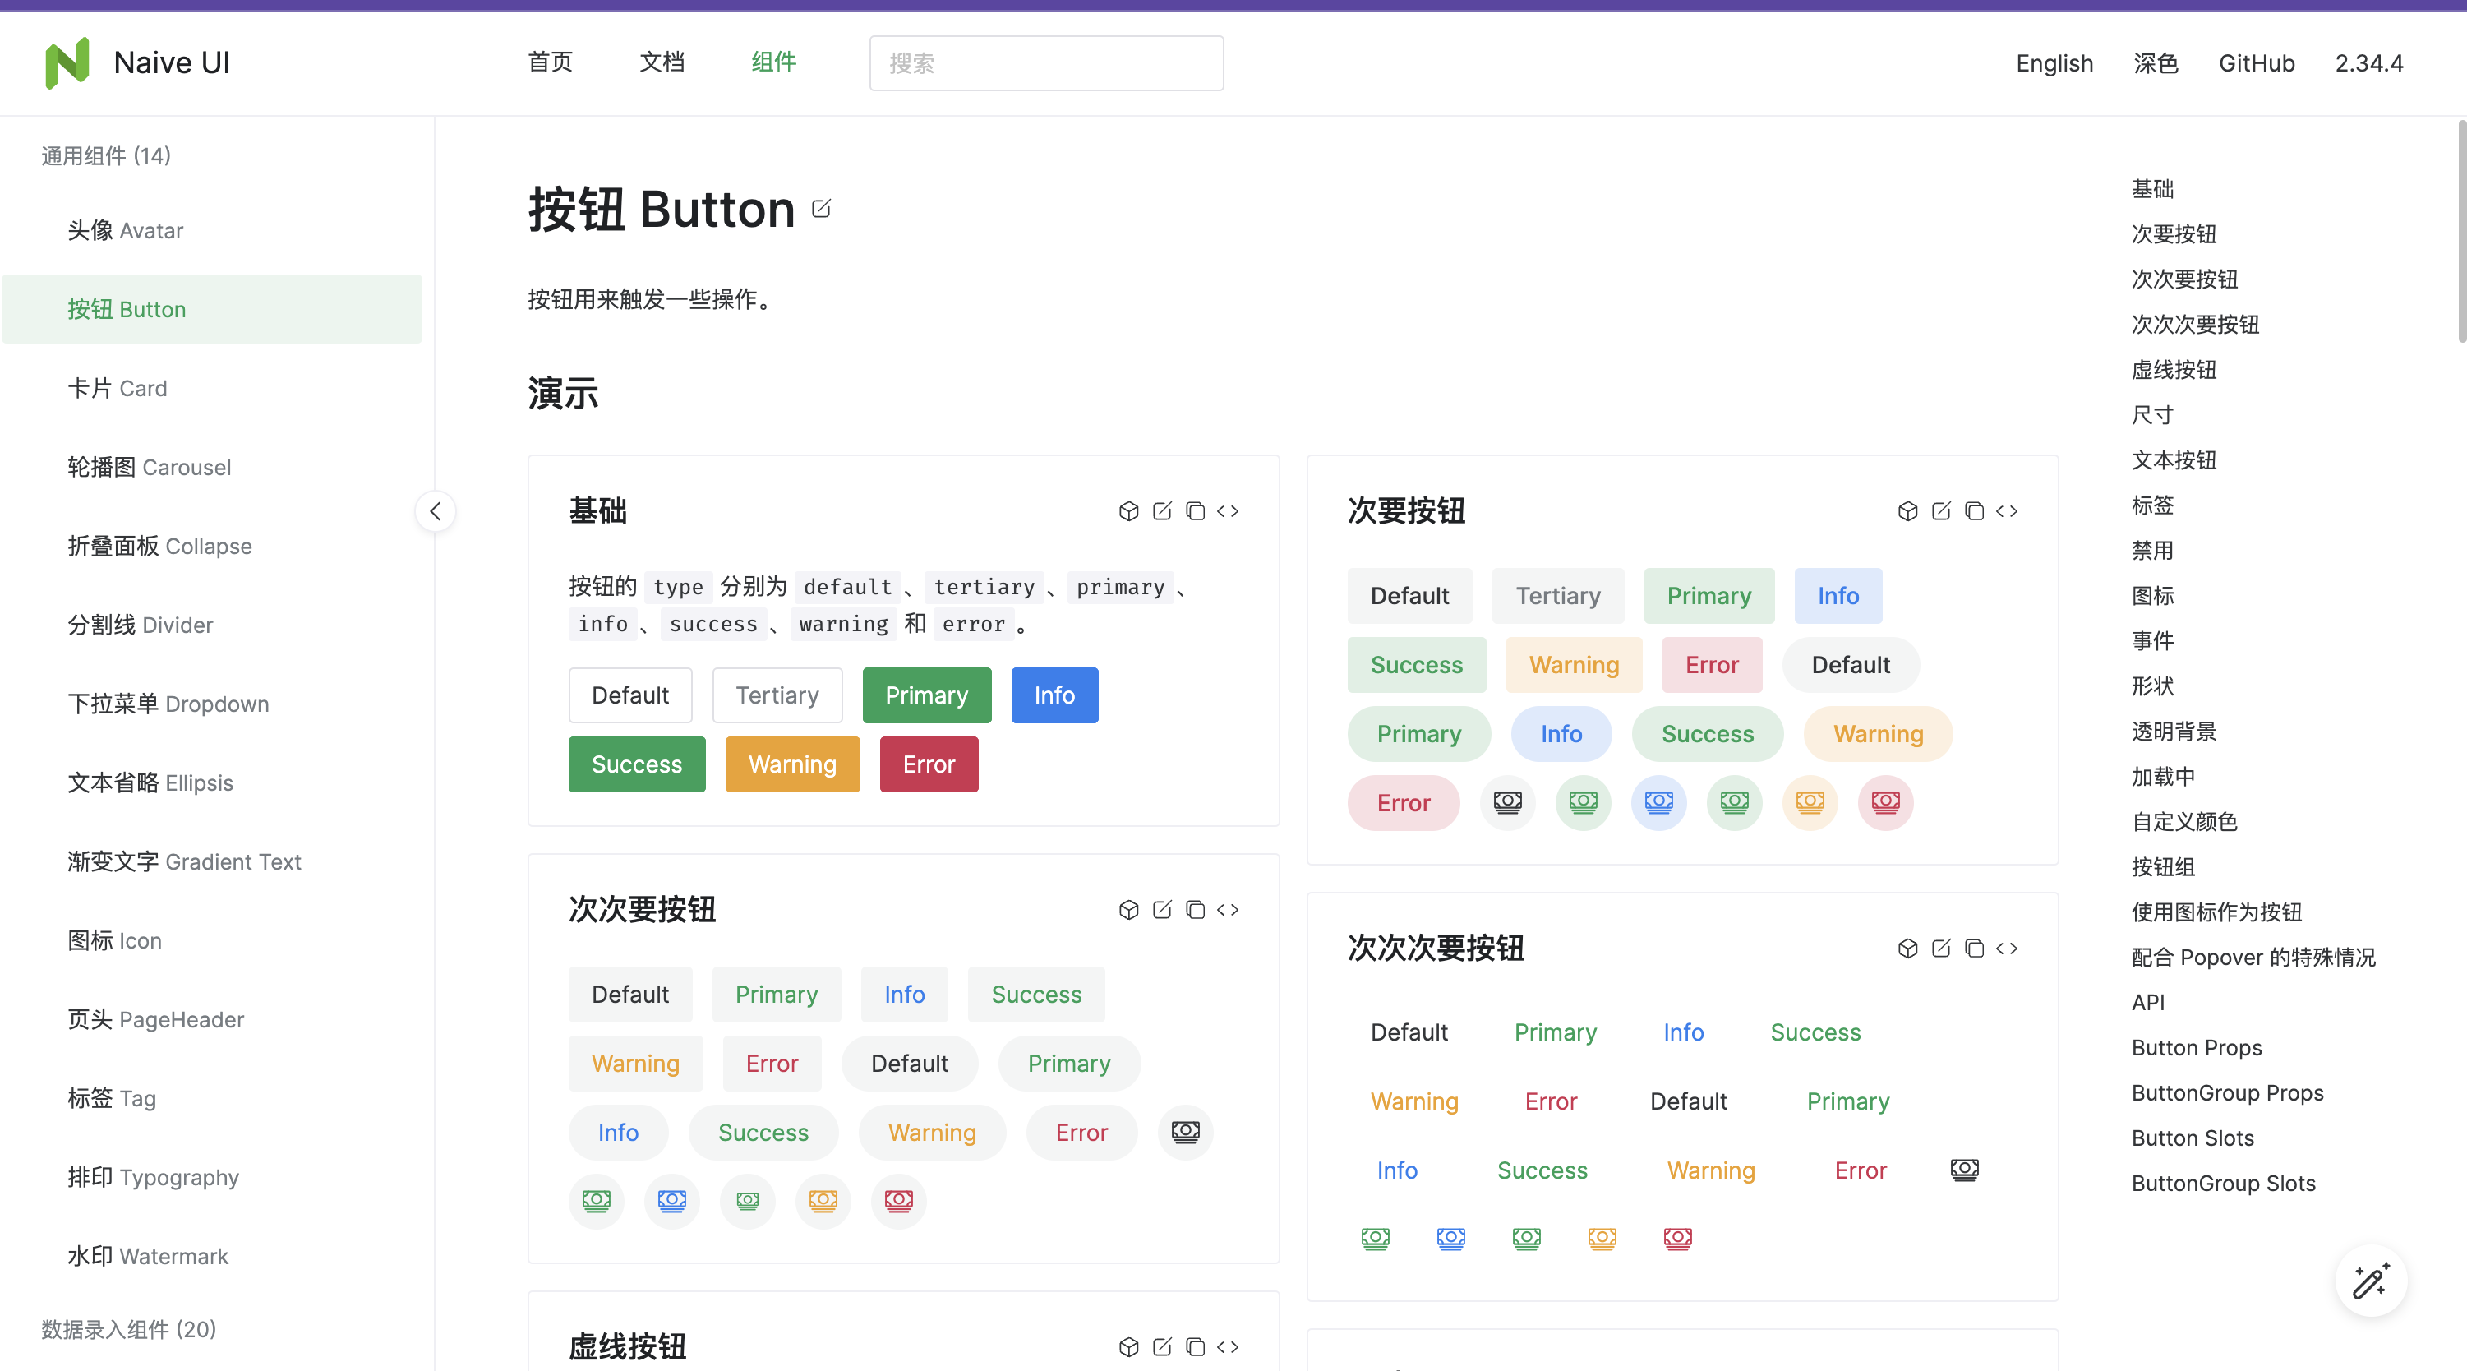Click outlined Default button in 基础

click(630, 695)
